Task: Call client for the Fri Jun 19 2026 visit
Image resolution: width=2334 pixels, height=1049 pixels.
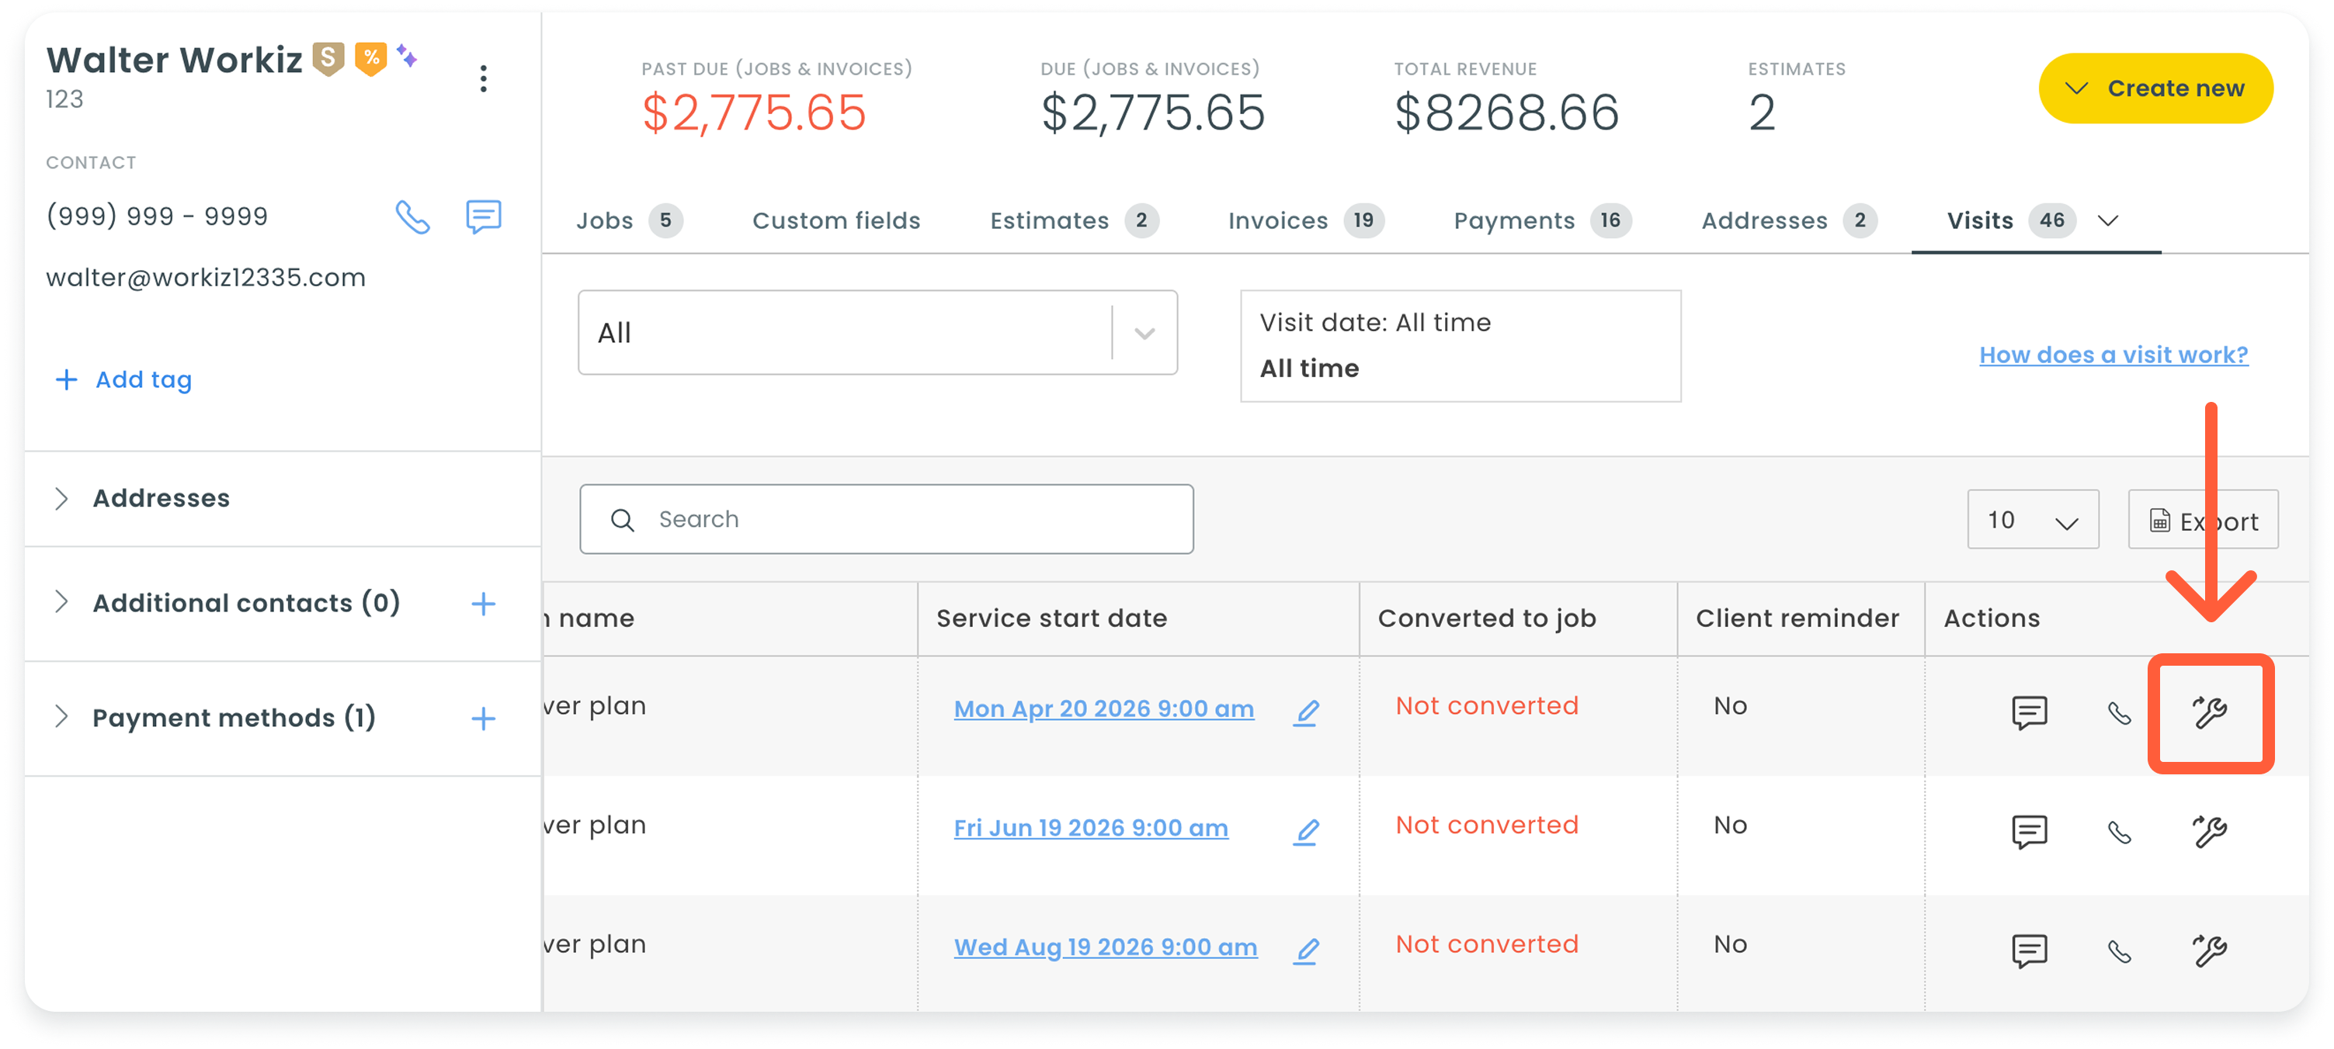Action: 2119,832
